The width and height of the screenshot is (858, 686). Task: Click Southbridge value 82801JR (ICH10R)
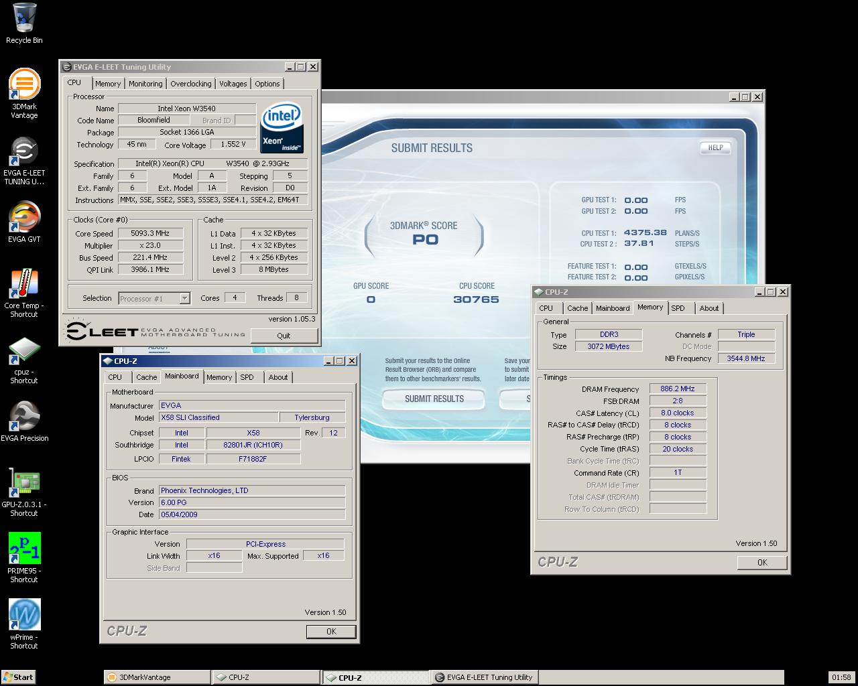click(x=253, y=445)
